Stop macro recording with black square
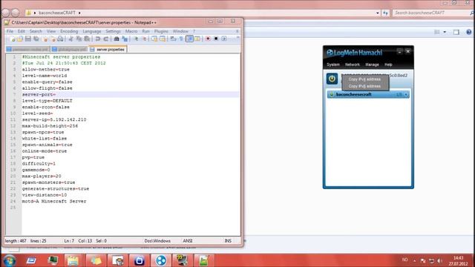Image resolution: width=475 pixels, height=267 pixels. click(x=216, y=39)
